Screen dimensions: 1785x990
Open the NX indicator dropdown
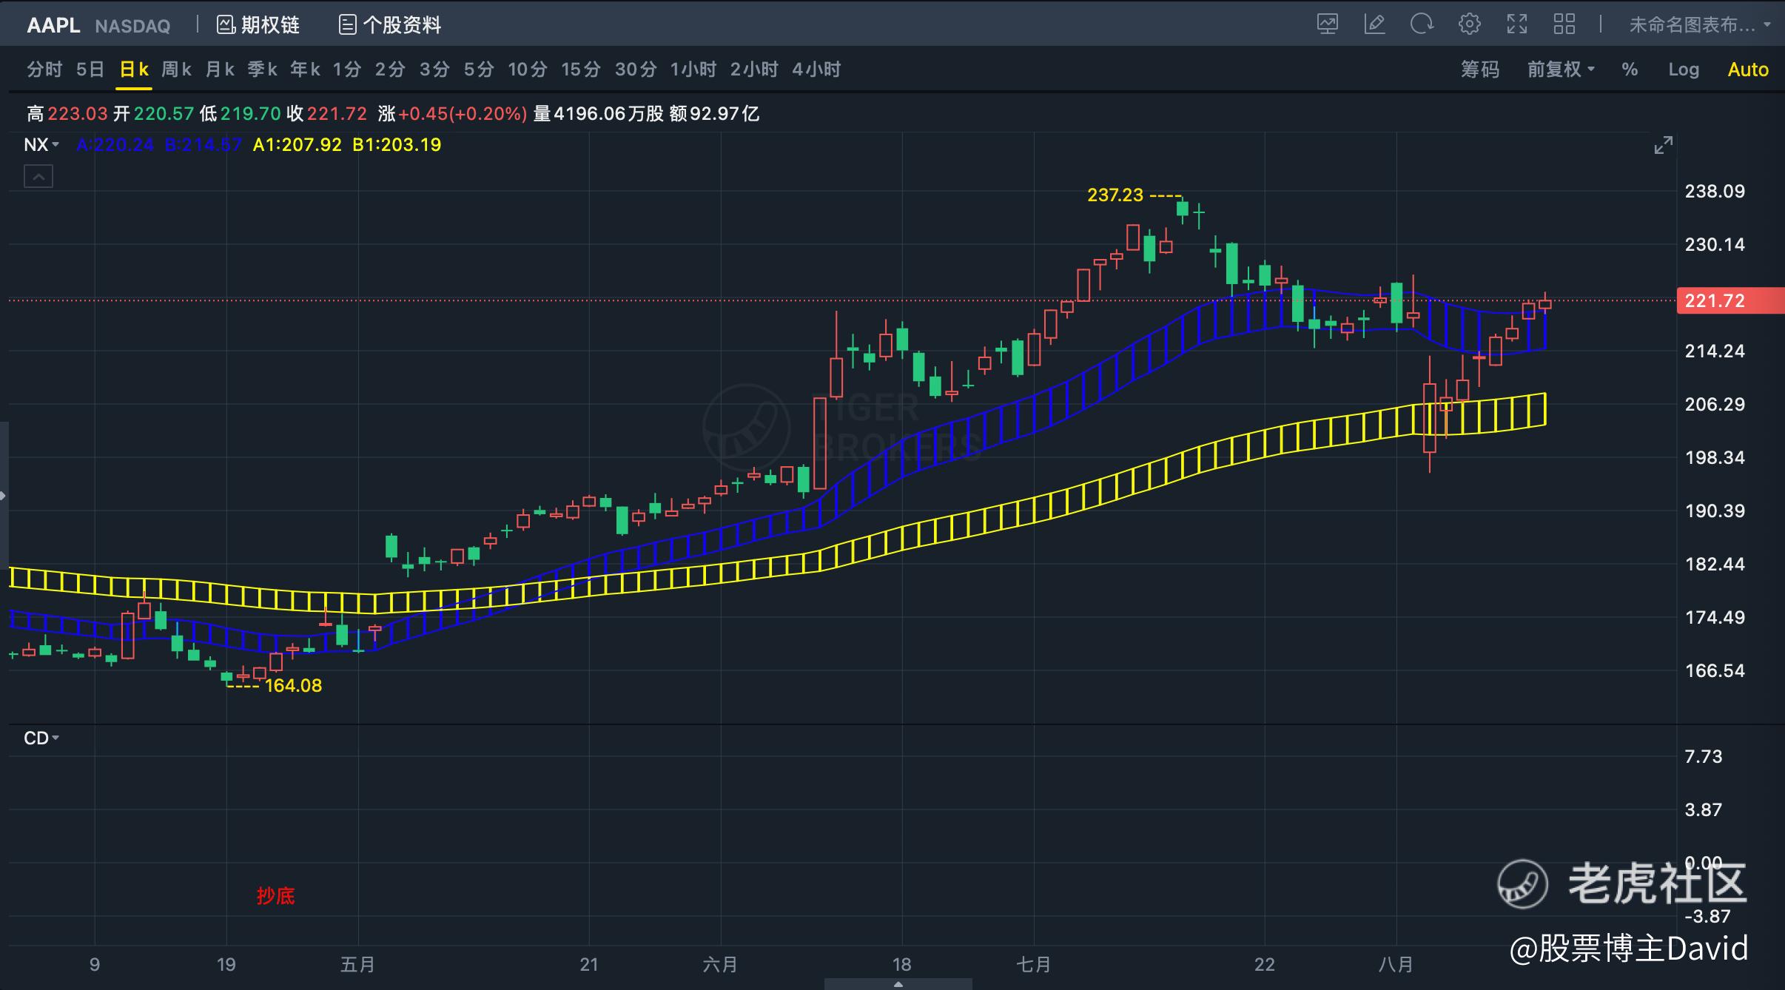[41, 145]
